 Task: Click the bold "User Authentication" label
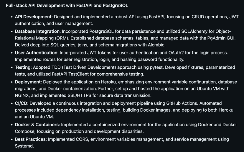click(37, 52)
